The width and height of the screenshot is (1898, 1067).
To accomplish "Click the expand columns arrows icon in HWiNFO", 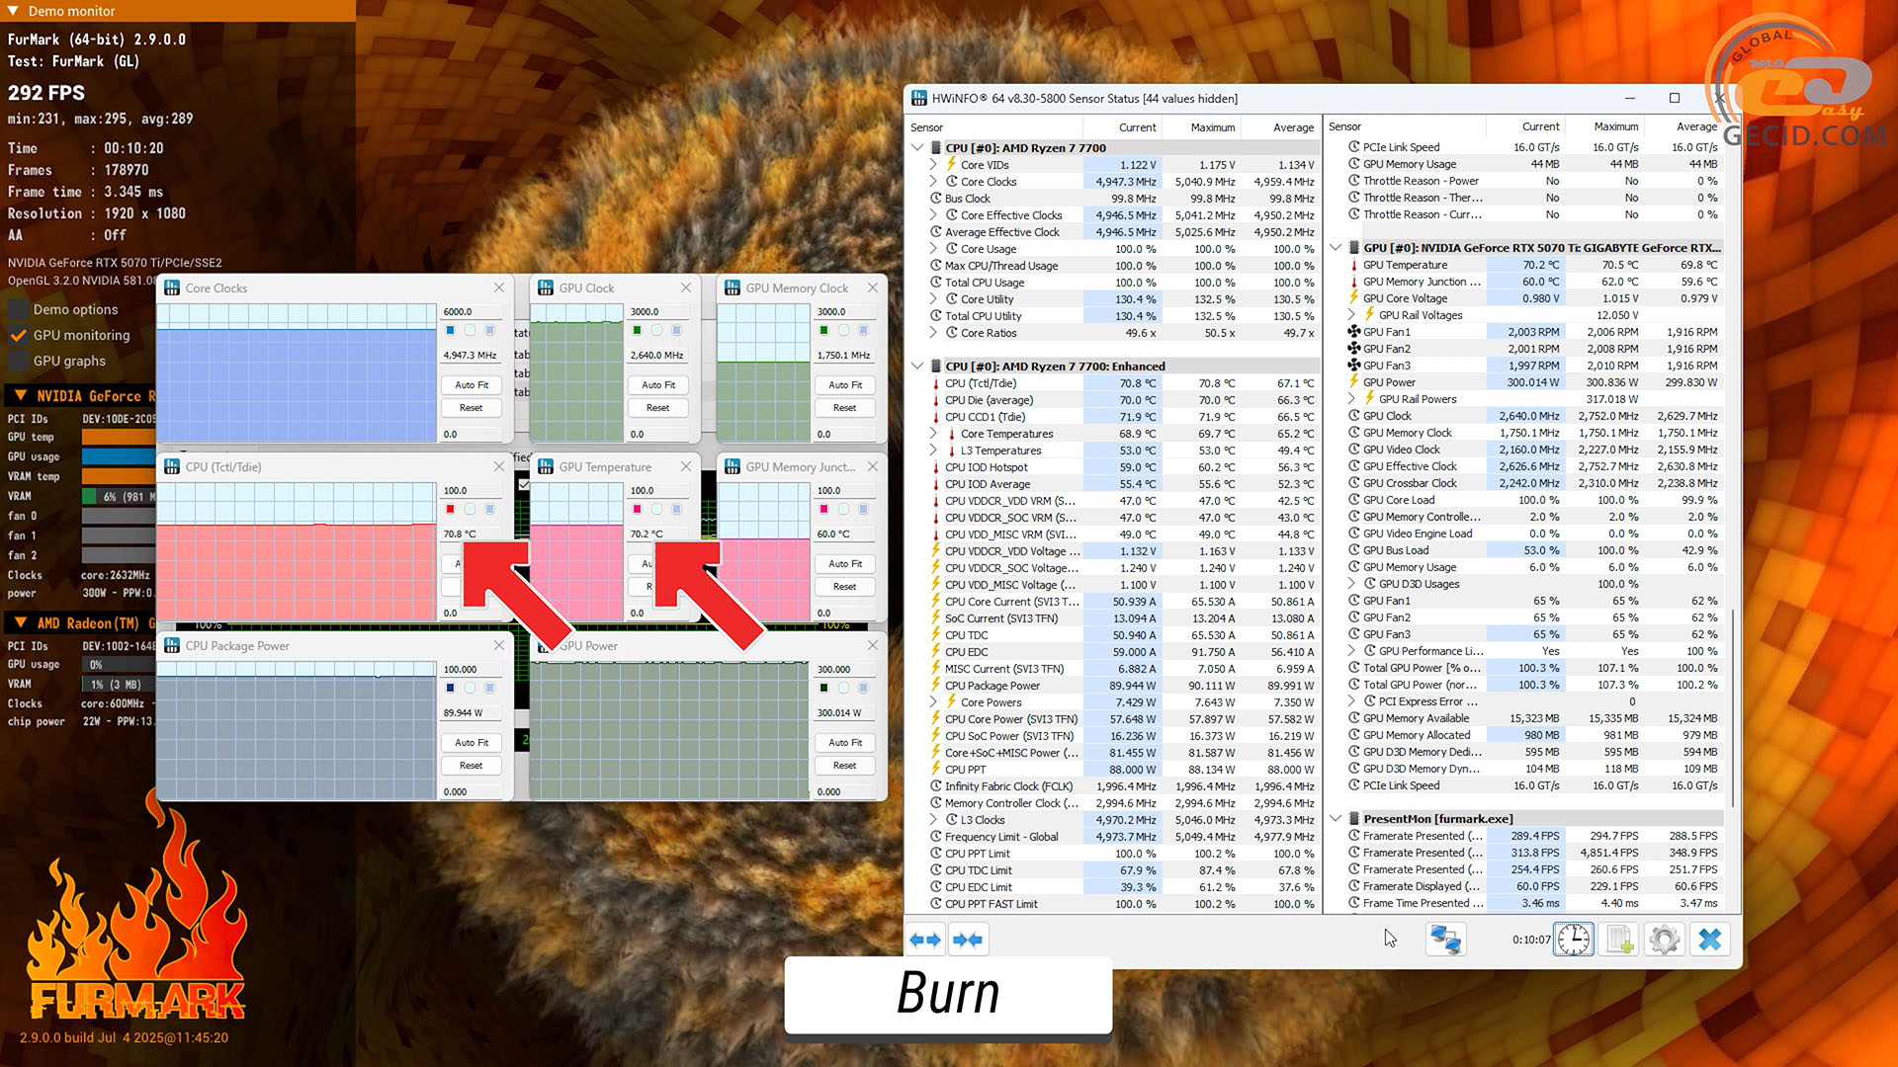I will pos(925,940).
